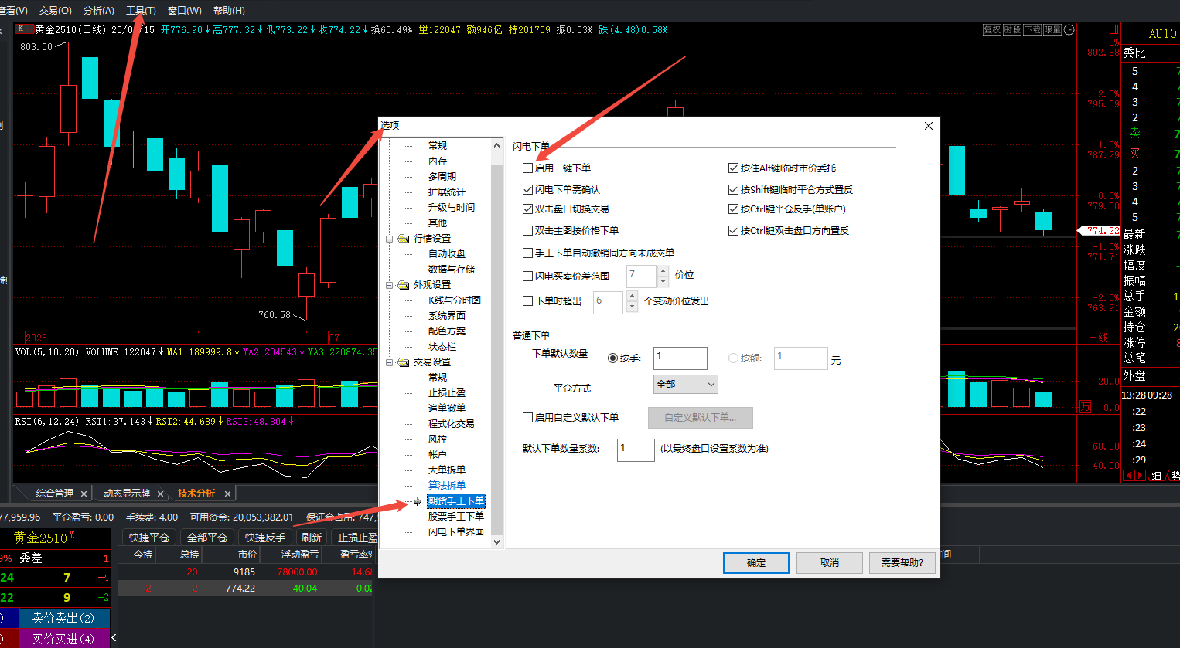This screenshot has width=1180, height=648.
Task: Click the red left arrow beside the 细 tab
Action: (1128, 476)
